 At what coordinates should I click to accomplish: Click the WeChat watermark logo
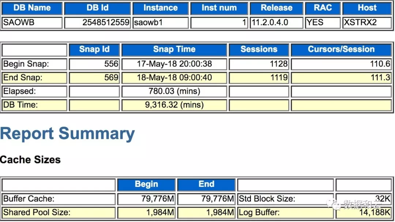[x=334, y=204]
